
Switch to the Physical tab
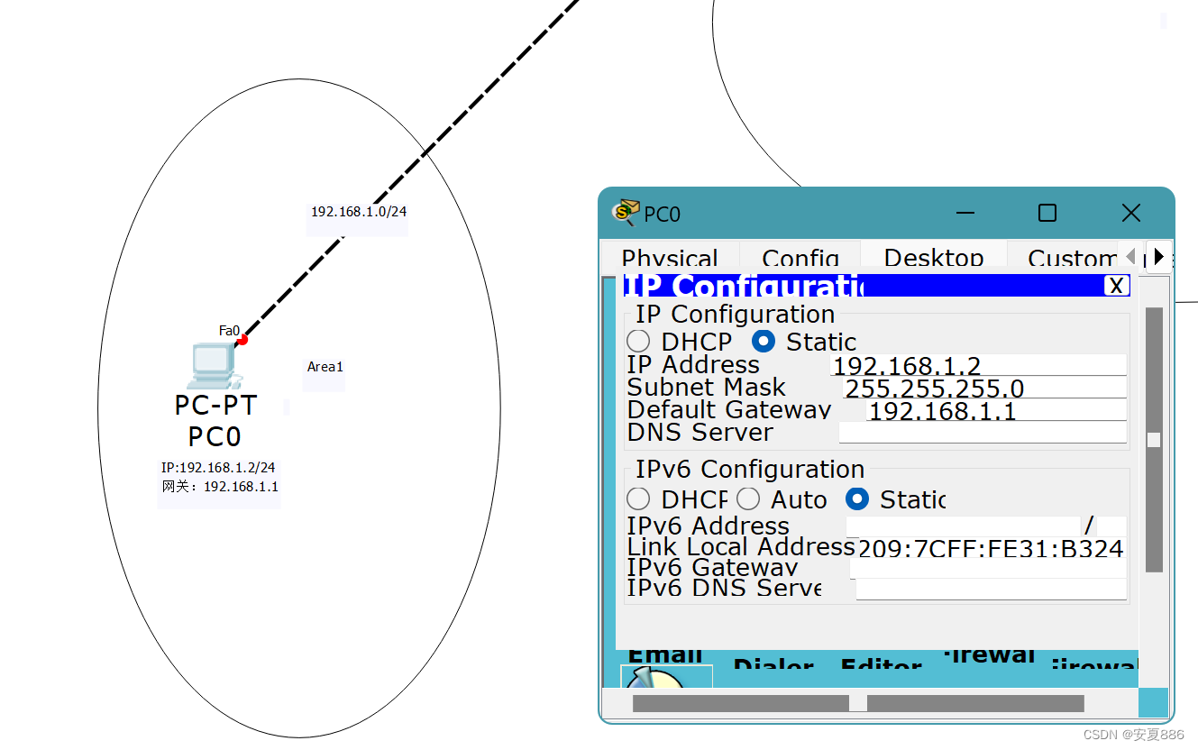point(670,259)
